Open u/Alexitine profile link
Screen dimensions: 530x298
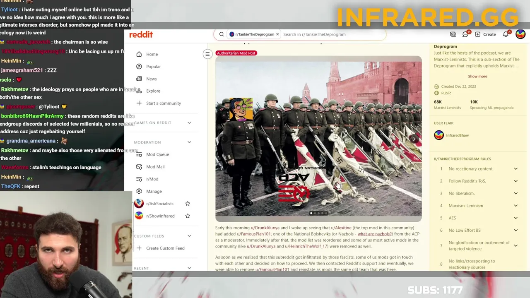(x=341, y=228)
